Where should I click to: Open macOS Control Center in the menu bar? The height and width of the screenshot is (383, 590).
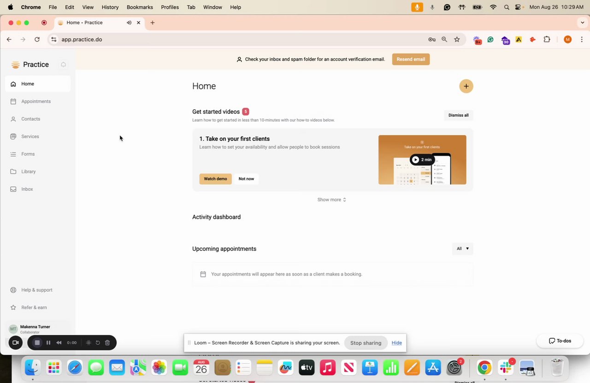(519, 7)
